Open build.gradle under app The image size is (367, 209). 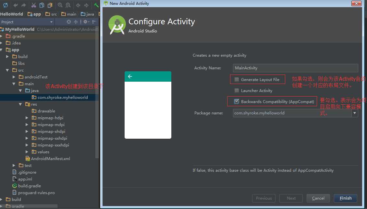27,186
